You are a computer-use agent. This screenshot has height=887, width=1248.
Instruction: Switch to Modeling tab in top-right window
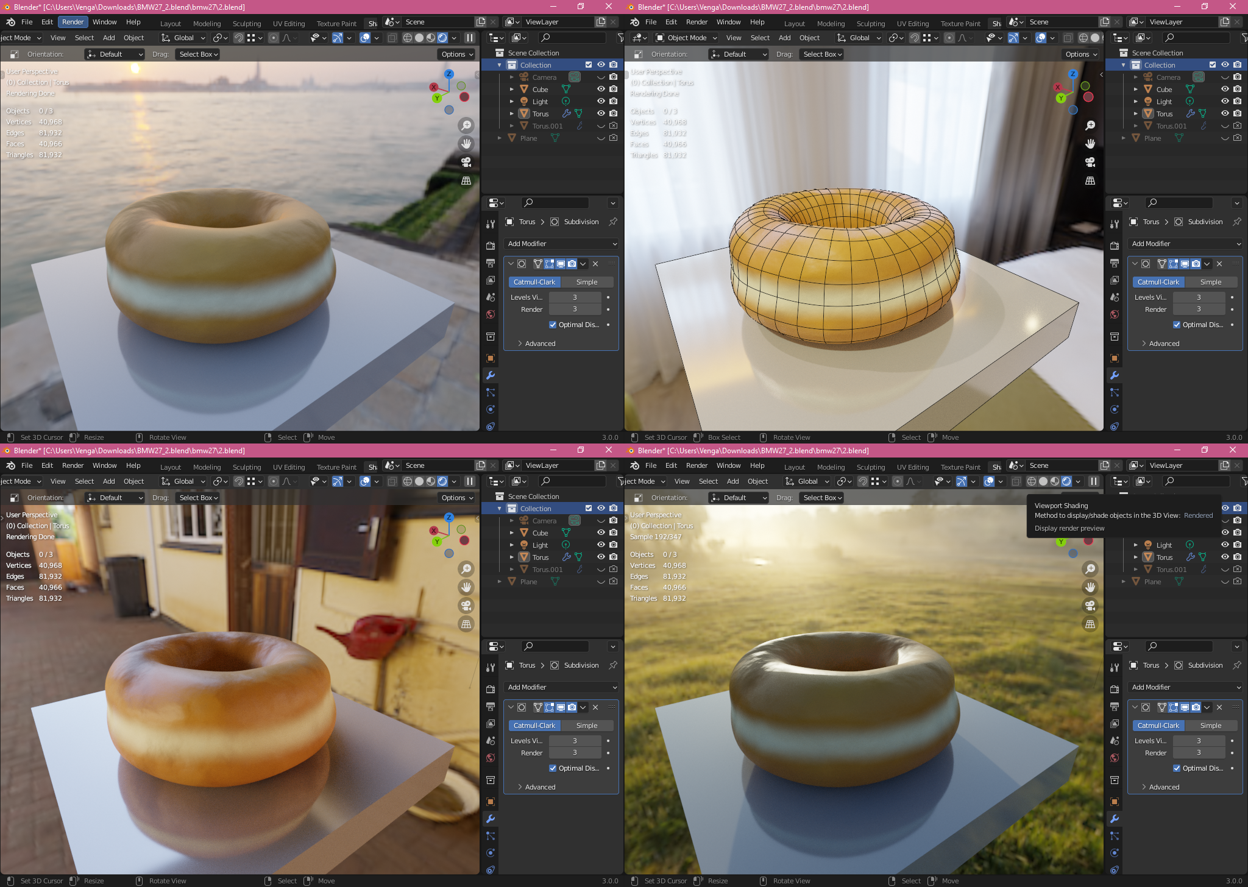(831, 24)
